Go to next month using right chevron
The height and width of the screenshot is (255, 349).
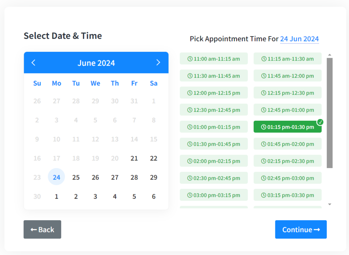(158, 63)
